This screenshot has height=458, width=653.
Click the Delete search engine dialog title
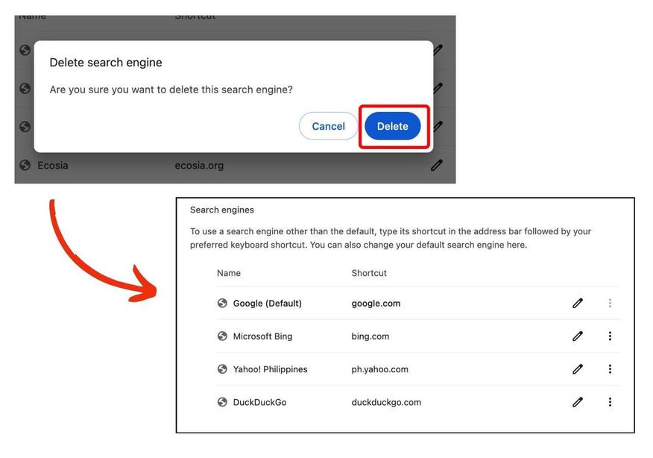coord(106,63)
